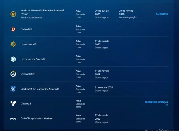Click Último jogado label in StarCraft II row

(101, 91)
